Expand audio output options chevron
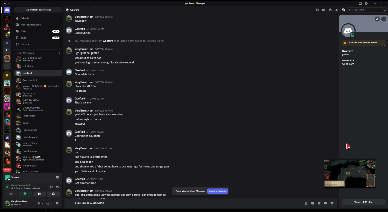388x212 pixels. (52, 203)
